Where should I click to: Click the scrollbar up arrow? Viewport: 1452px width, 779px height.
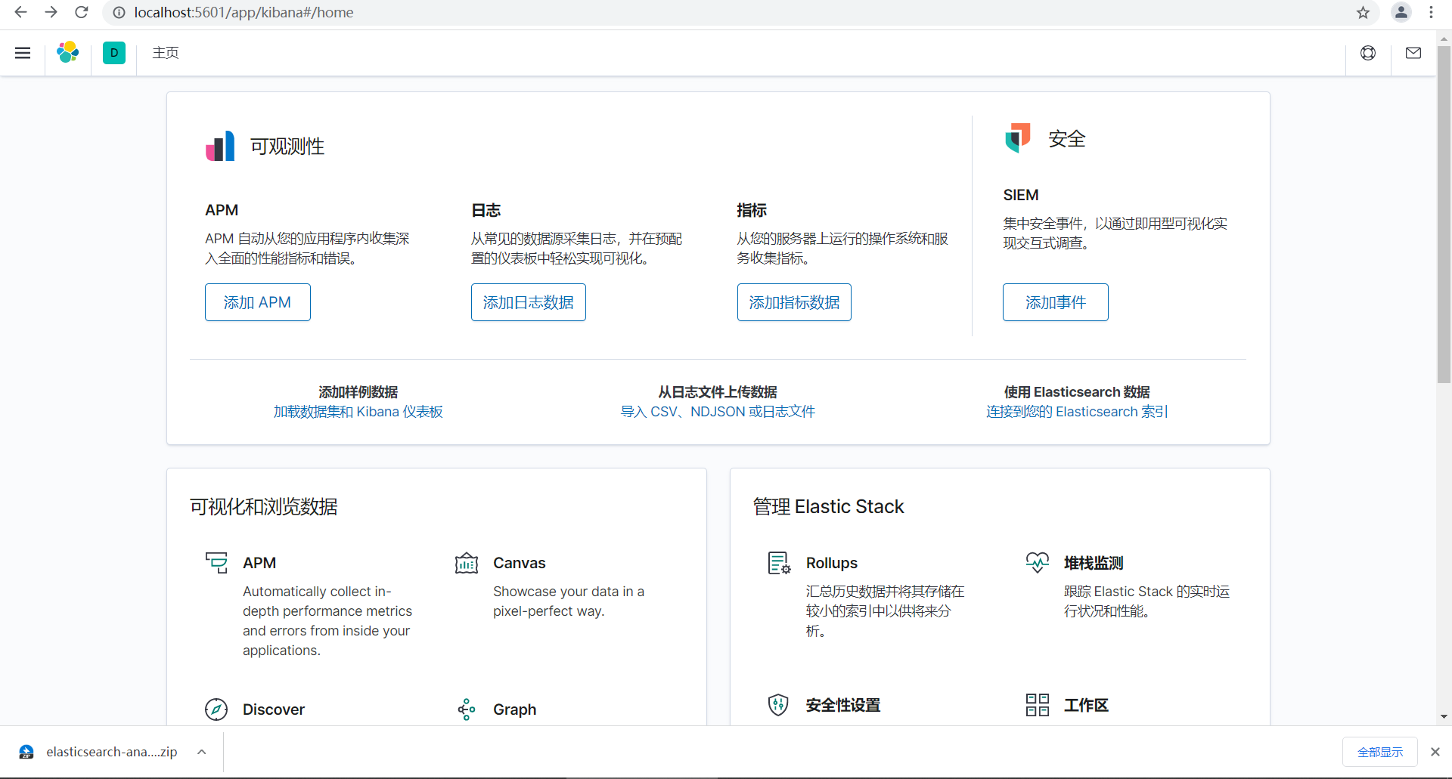1444,38
